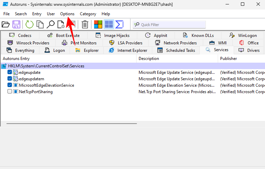Click the VirusTotal sigma icon
Screen dimensions: 265x169
(x=119, y=24)
